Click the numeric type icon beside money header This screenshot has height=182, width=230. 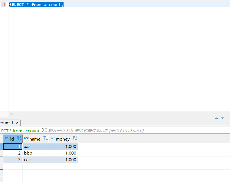[x=53, y=138]
